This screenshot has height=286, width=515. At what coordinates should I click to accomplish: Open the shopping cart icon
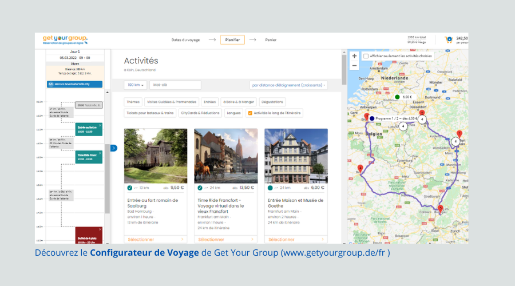(449, 40)
